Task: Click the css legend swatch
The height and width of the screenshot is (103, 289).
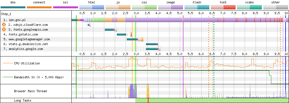Action: pyautogui.click(x=144, y=7)
